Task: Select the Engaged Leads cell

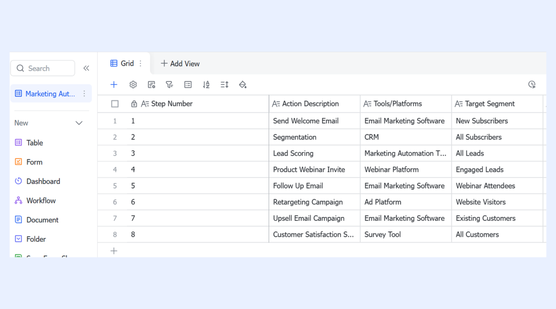Action: [497, 169]
